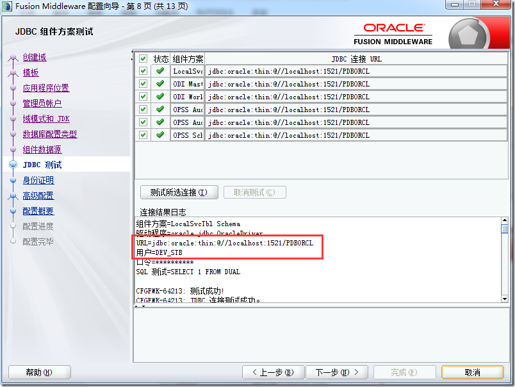The width and height of the screenshot is (515, 387).
Task: Select the ODI Worl component schema cell
Action: point(188,97)
